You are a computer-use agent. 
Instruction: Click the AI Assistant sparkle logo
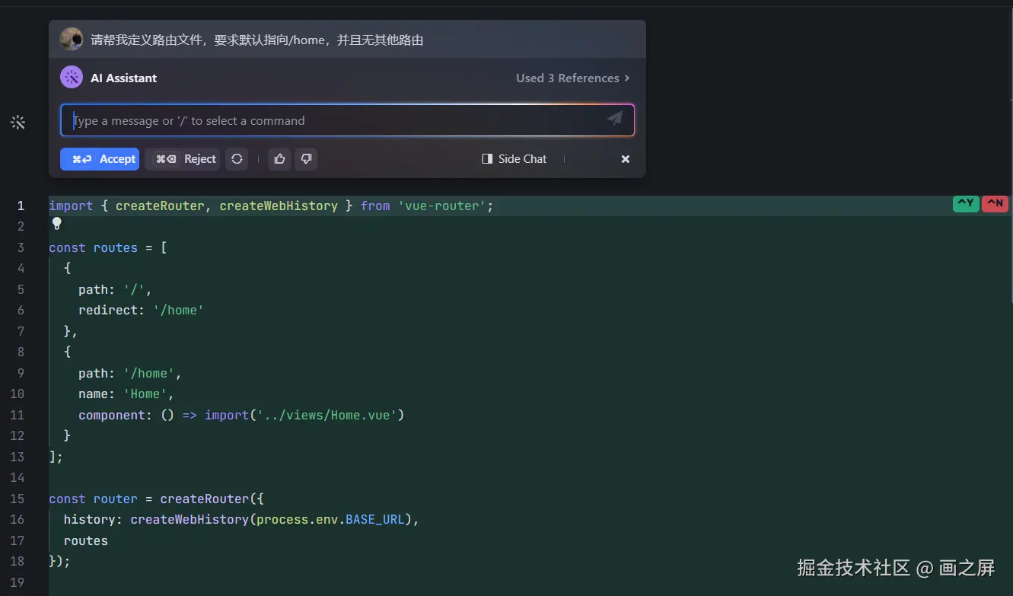pos(72,78)
